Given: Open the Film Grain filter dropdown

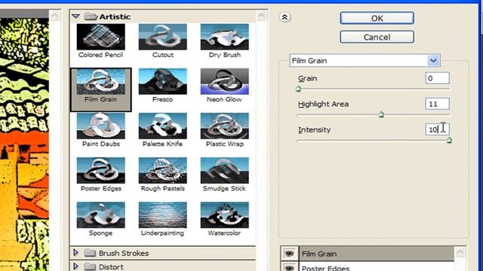Looking at the screenshot, I should point(433,60).
